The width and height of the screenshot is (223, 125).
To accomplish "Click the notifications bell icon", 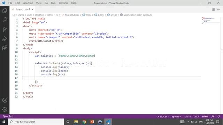I will [x=218, y=116].
